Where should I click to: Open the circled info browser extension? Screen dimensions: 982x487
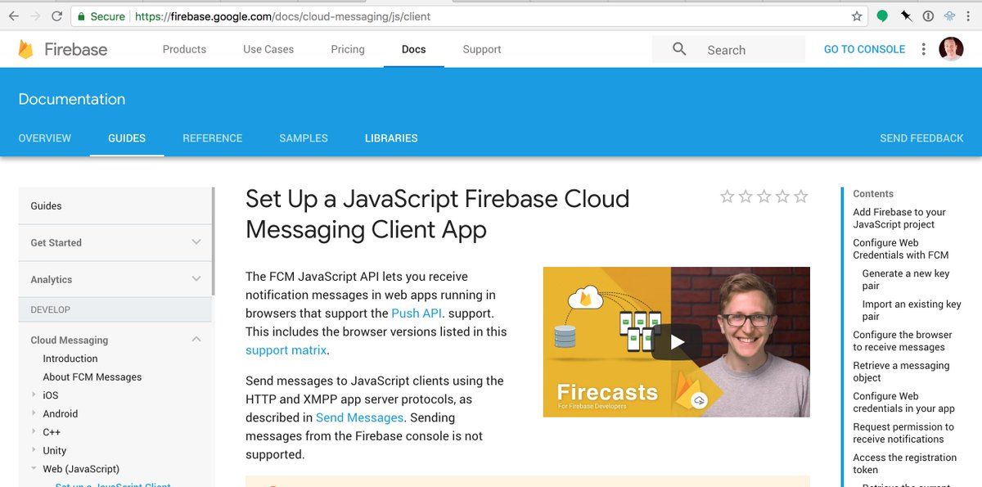click(x=928, y=16)
